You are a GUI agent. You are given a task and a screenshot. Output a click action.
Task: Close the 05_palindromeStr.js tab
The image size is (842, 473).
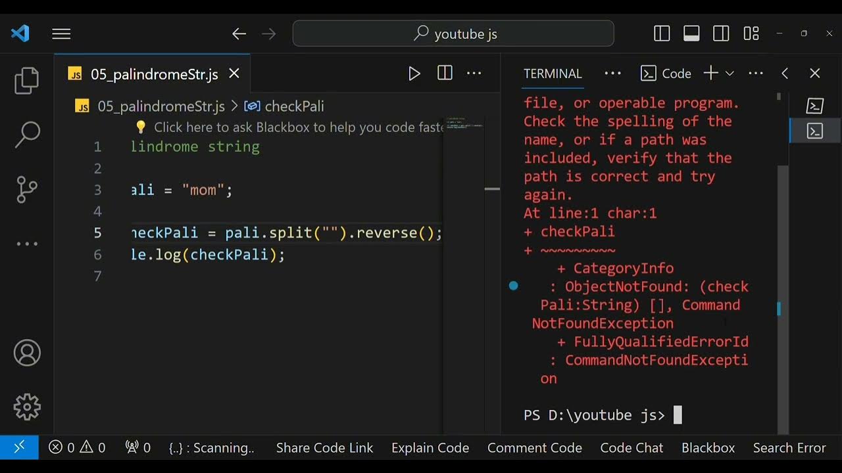click(x=234, y=74)
